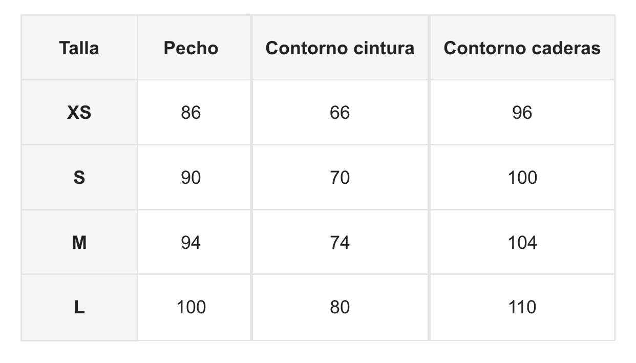Select the S size row label
The width and height of the screenshot is (636, 363).
click(79, 178)
